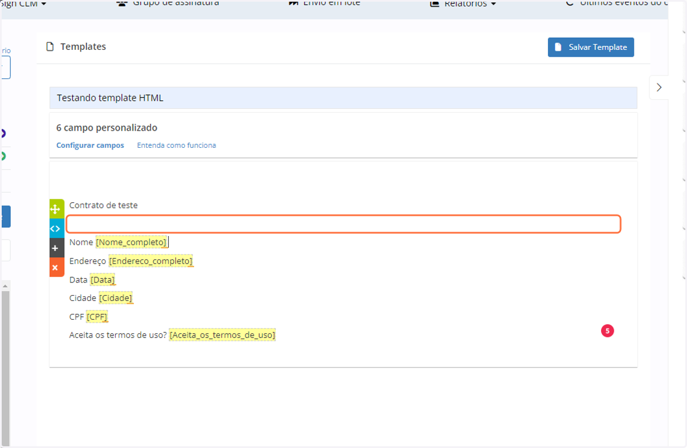Select the [Cidade] field tag
This screenshot has width=687, height=448.
[116, 298]
